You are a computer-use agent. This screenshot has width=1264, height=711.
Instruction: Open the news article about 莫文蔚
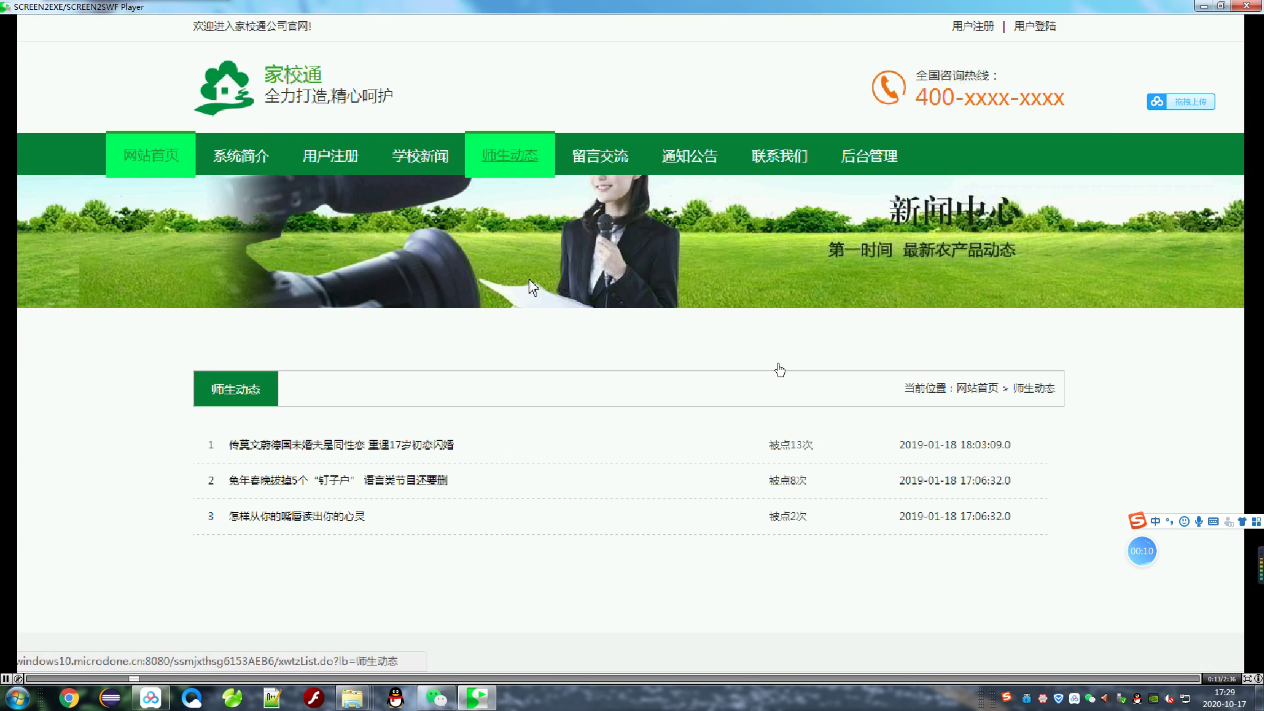click(341, 445)
